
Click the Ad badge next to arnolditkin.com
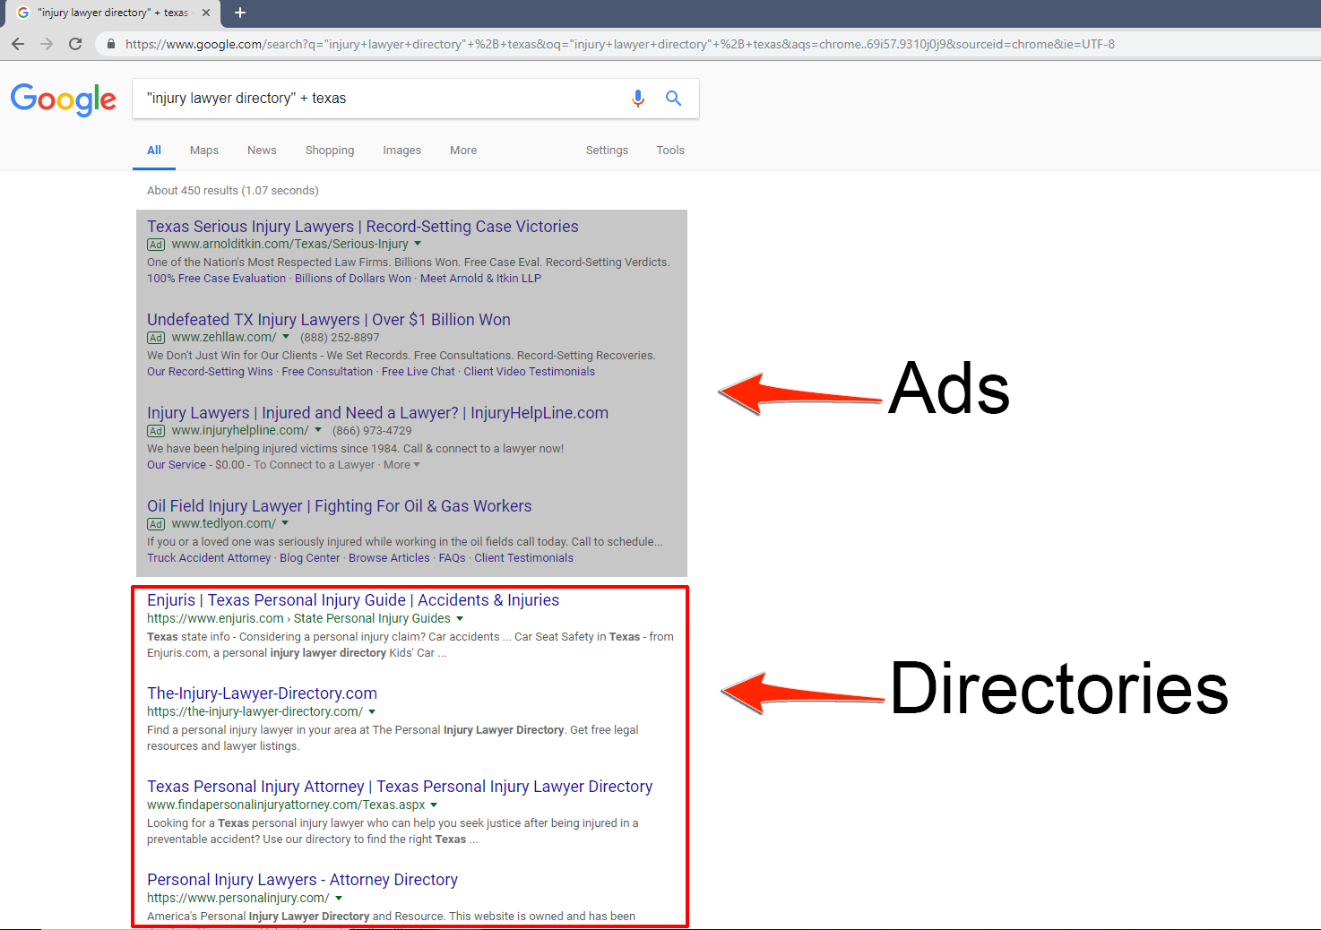pos(155,244)
